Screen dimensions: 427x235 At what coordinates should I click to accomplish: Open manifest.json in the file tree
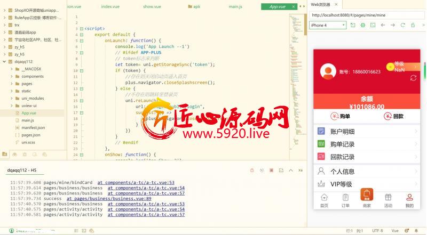coord(33,127)
